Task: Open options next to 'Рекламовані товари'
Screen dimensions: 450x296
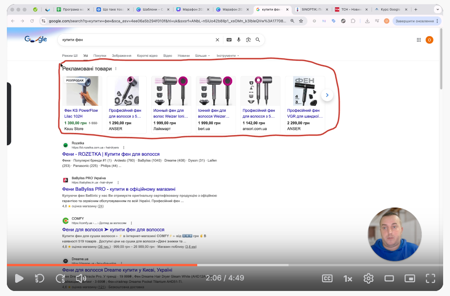Action: click(116, 69)
